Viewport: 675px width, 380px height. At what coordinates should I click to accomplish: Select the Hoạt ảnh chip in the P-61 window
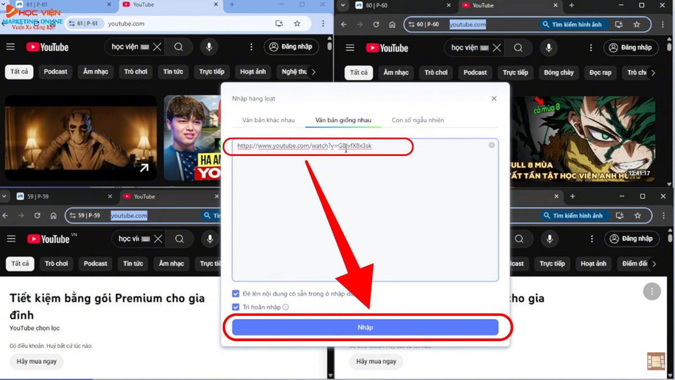click(253, 71)
